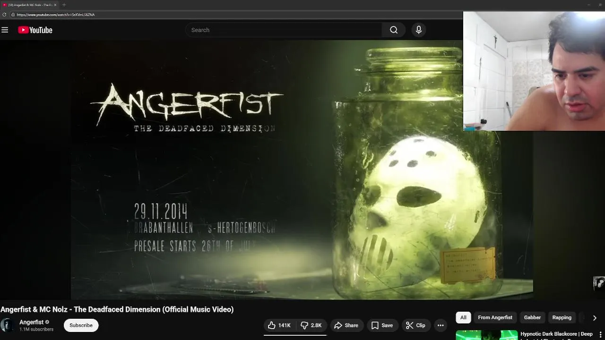Dislike the video with 2.8K thumbs down
The image size is (605, 340).
(311, 325)
